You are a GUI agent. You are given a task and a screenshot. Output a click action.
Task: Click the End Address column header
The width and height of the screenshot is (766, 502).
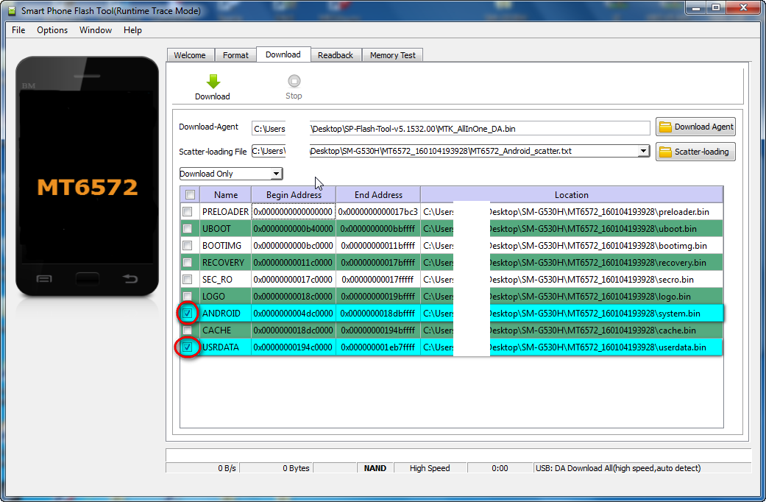[x=379, y=194]
